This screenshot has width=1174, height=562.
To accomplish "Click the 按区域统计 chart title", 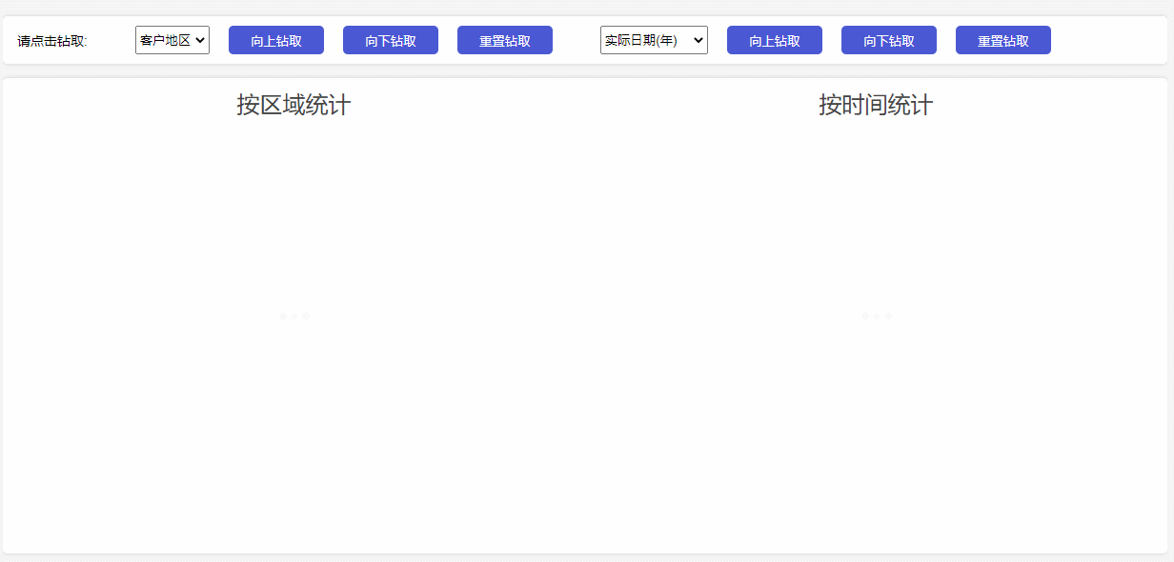I will click(293, 105).
